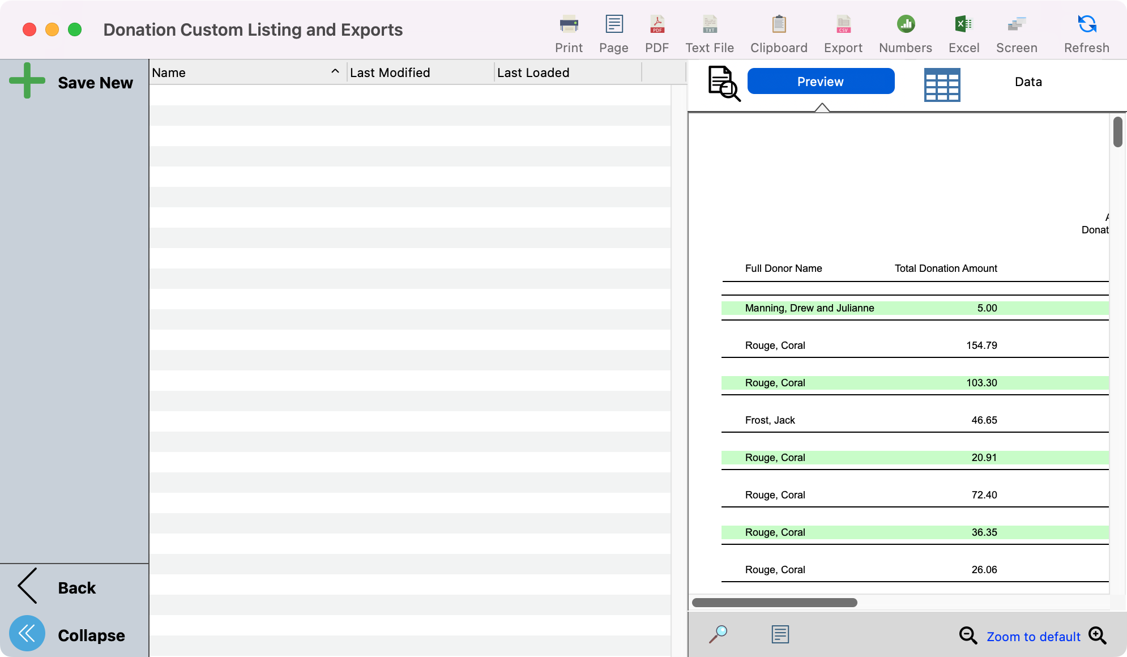Click the Screen toolbar icon
The image size is (1127, 657).
point(1017,25)
